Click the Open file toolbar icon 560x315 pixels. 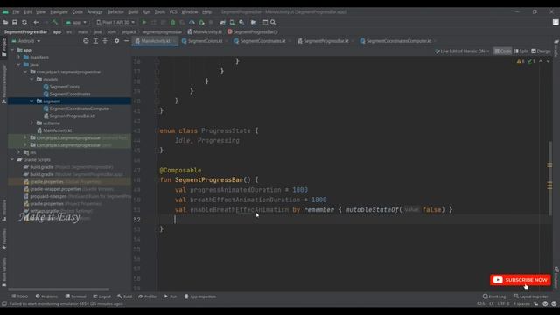click(x=5, y=22)
